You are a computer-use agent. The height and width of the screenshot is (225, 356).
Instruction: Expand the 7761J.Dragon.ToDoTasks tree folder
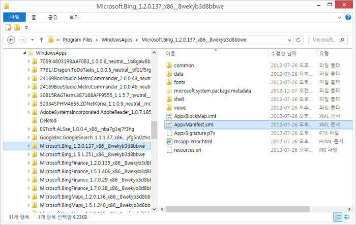(x=28, y=70)
